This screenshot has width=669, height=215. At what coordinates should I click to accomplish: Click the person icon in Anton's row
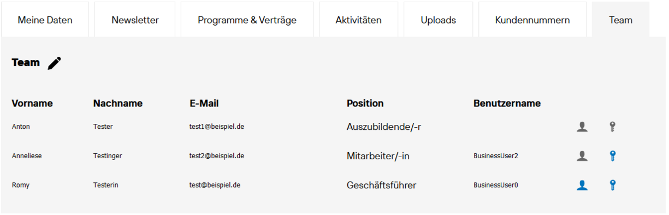(x=582, y=127)
